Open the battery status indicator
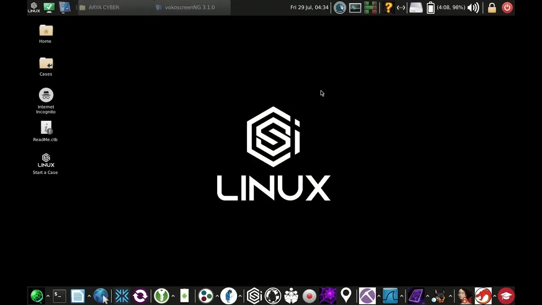This screenshot has width=542, height=305. pos(431,7)
